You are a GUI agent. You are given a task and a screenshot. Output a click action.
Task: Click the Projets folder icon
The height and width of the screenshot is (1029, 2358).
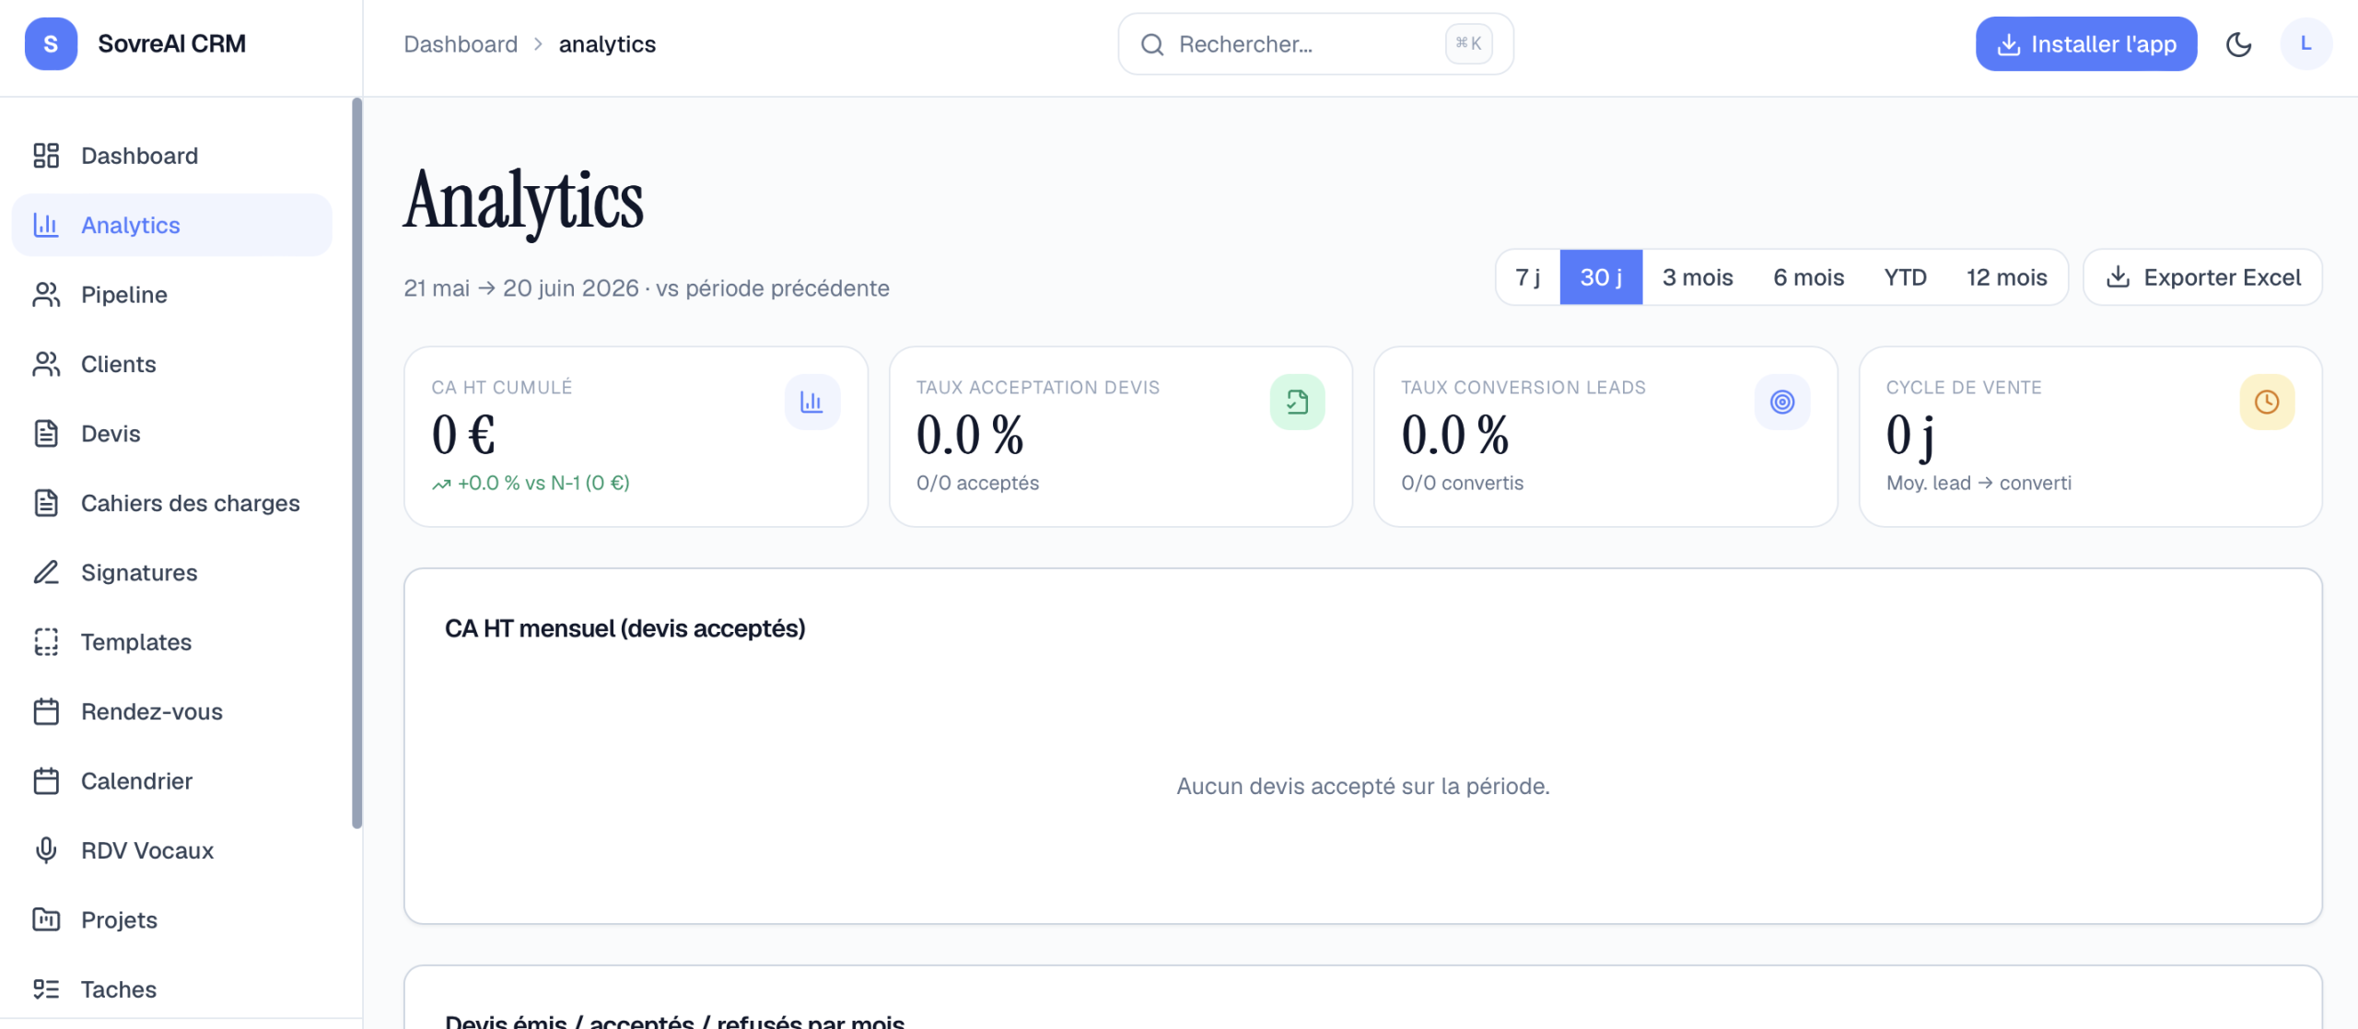click(x=46, y=920)
